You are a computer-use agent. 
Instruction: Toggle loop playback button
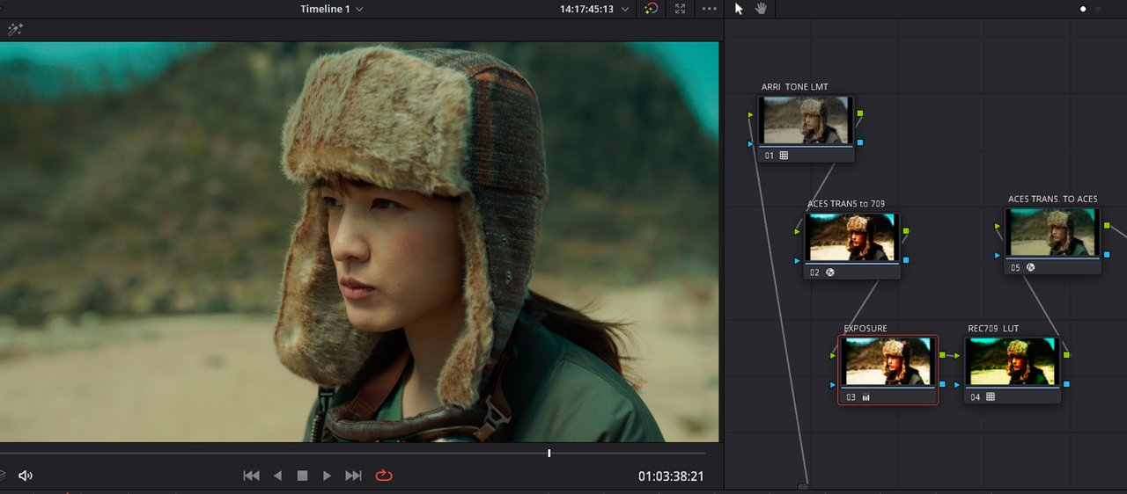pyautogui.click(x=384, y=476)
